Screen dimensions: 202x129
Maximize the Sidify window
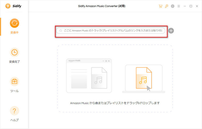point(191,6)
